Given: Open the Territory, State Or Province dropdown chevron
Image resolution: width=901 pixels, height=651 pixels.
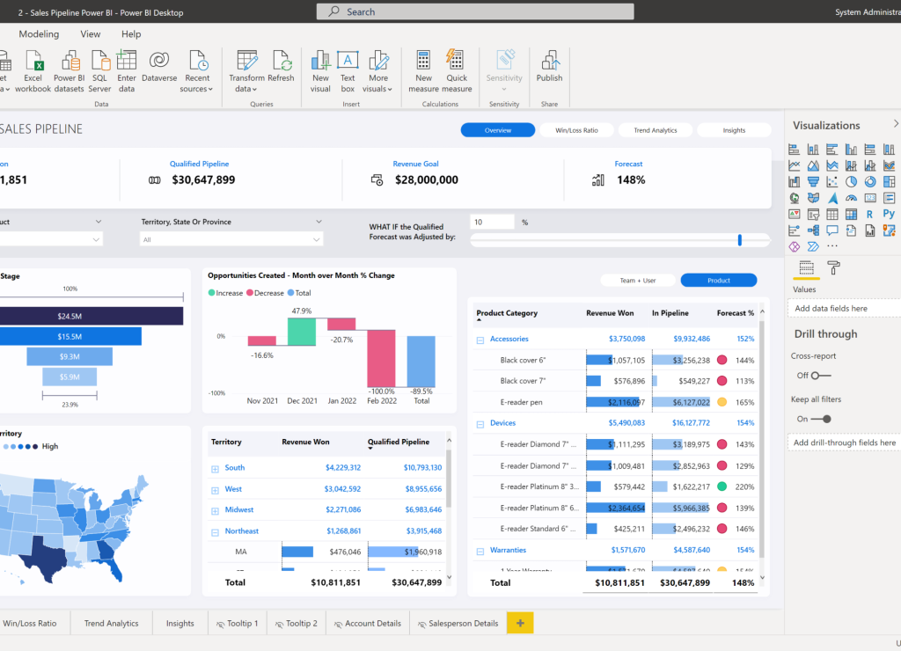Looking at the screenshot, I should [x=319, y=222].
